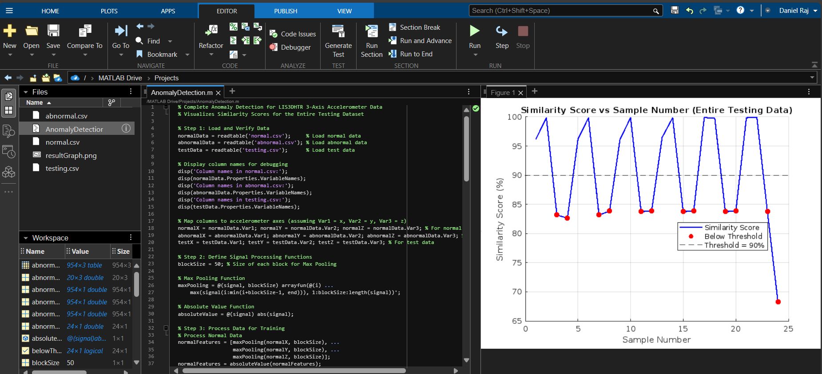The height and width of the screenshot is (374, 822).
Task: Click the up one folder icon
Action: coord(33,78)
